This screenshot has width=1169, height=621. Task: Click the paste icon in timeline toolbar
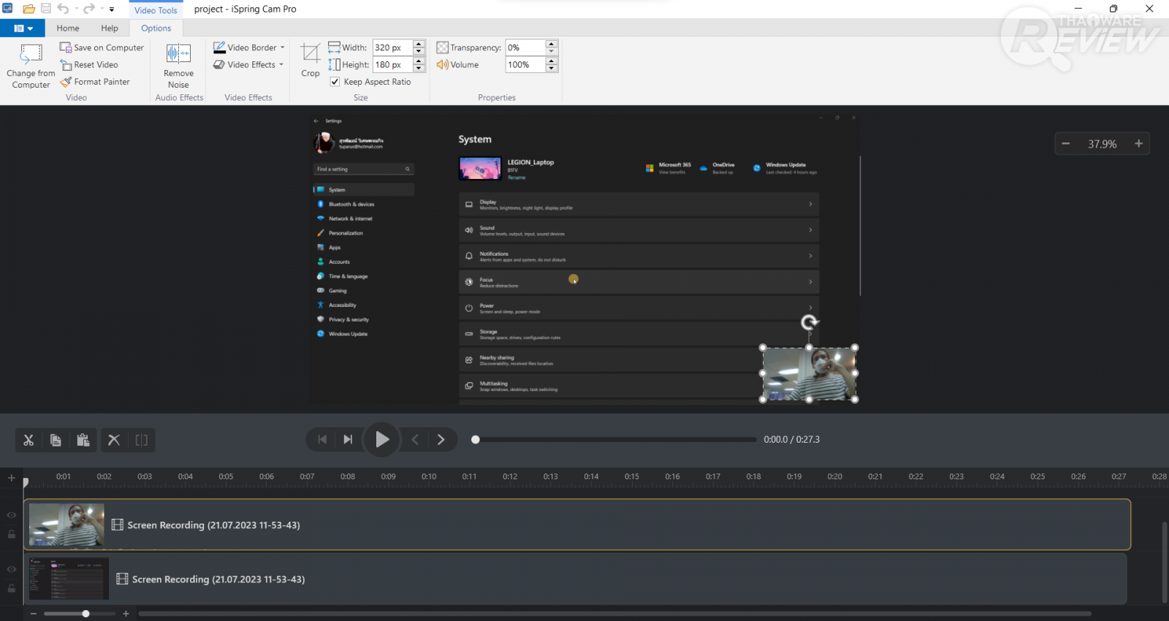coord(83,440)
